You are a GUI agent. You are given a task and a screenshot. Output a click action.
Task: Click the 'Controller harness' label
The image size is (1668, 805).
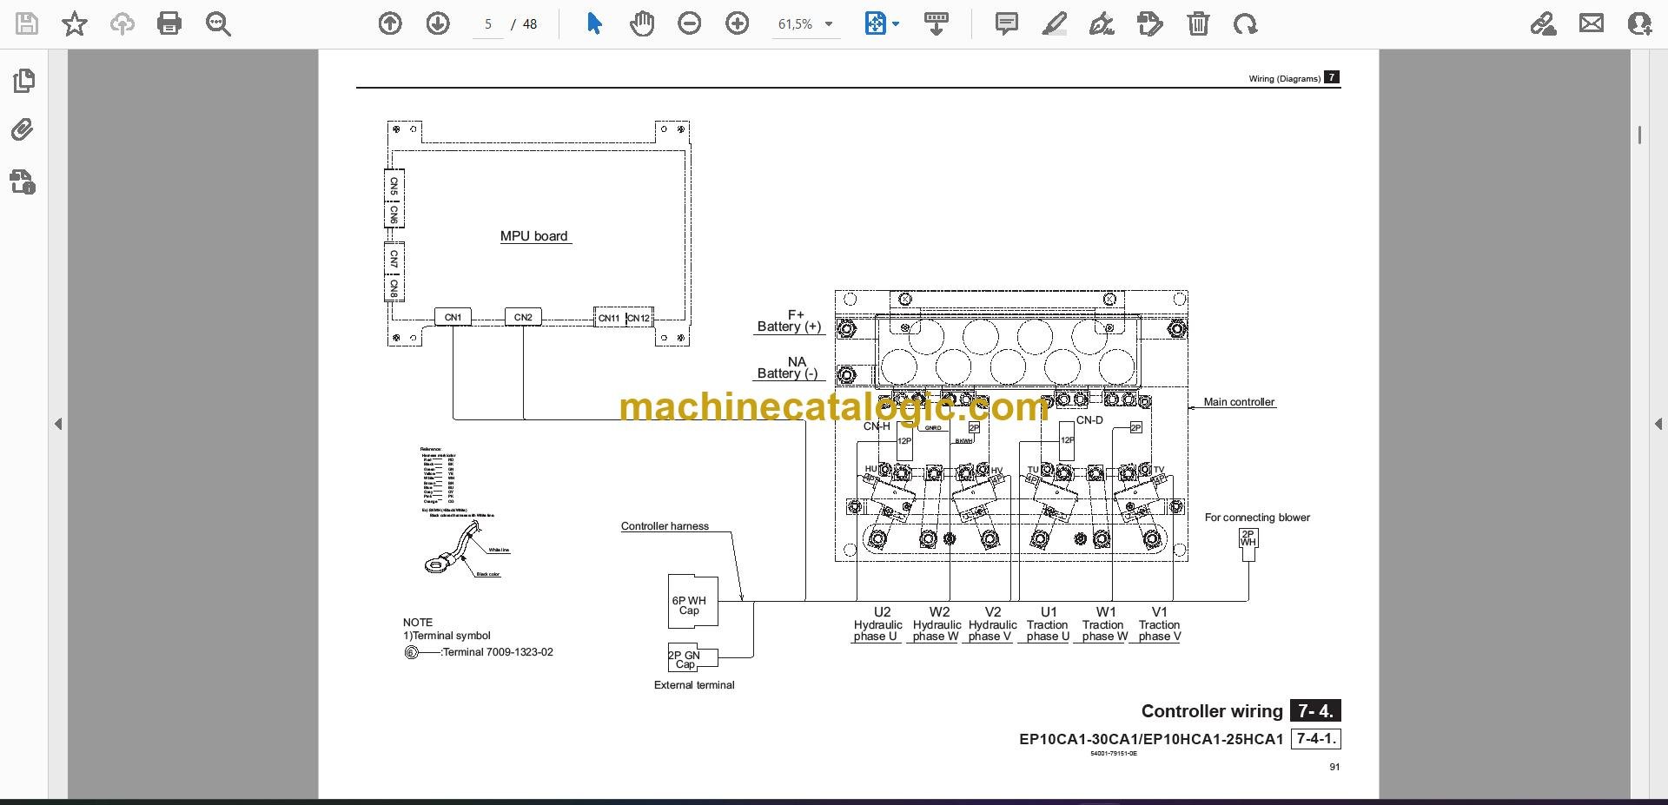pos(665,526)
